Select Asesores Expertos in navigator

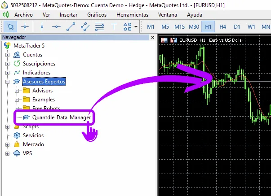tap(44, 82)
